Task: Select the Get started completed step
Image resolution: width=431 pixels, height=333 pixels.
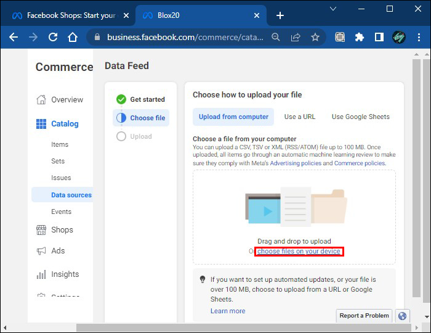Action: point(141,99)
